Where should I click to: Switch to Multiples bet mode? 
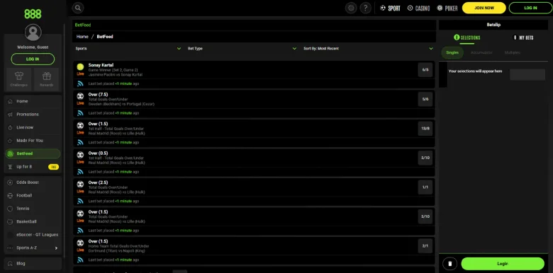click(x=512, y=52)
